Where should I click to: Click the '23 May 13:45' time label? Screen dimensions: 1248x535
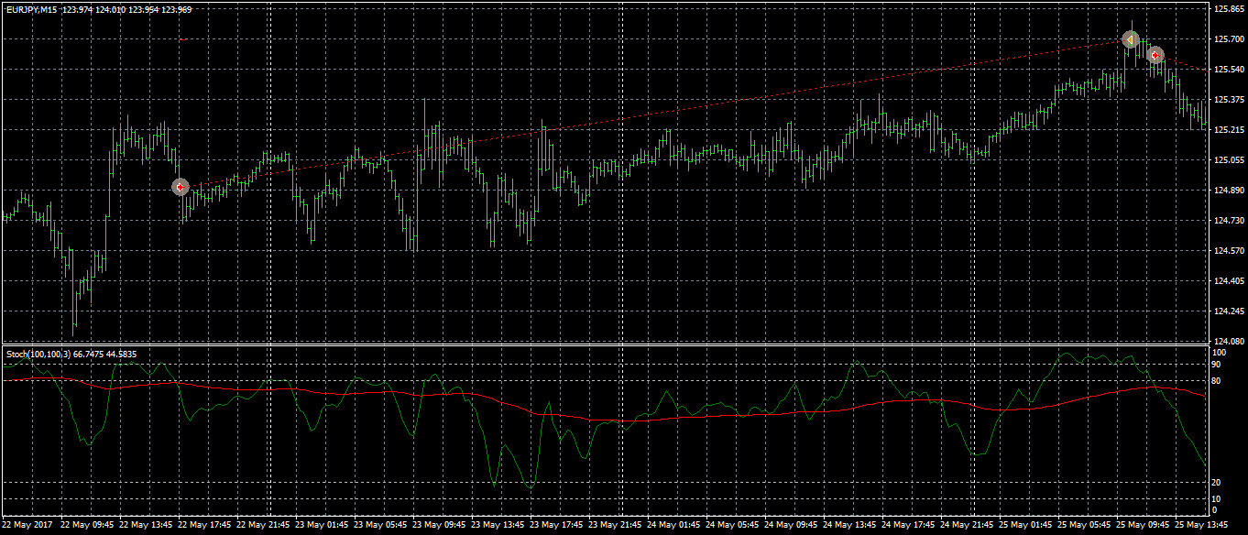point(498,526)
